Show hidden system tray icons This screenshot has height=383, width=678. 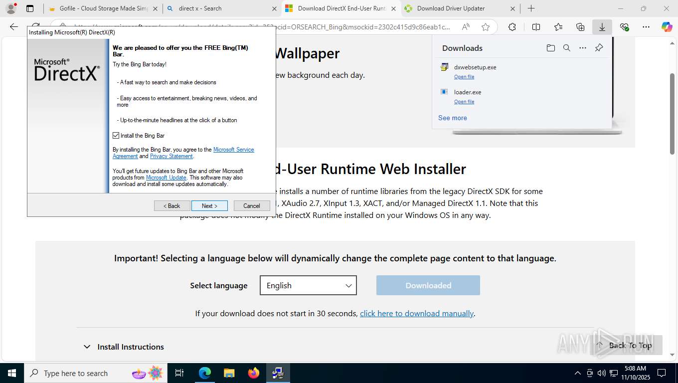[578, 373]
